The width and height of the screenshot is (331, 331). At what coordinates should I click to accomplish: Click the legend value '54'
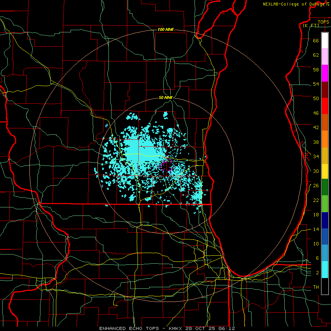pyautogui.click(x=316, y=84)
